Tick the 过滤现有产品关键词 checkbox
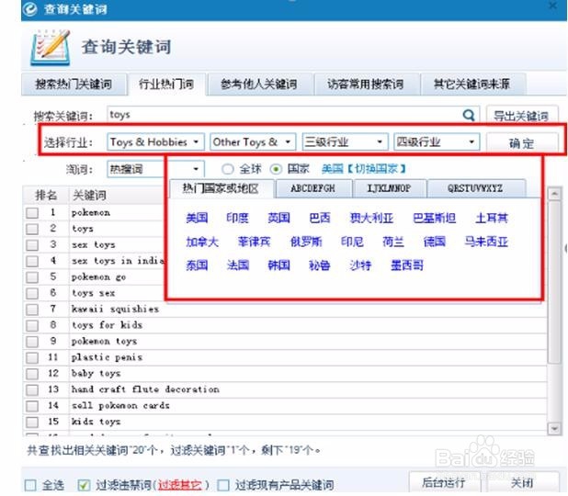Viewport: 568px width, 496px height. click(x=223, y=485)
